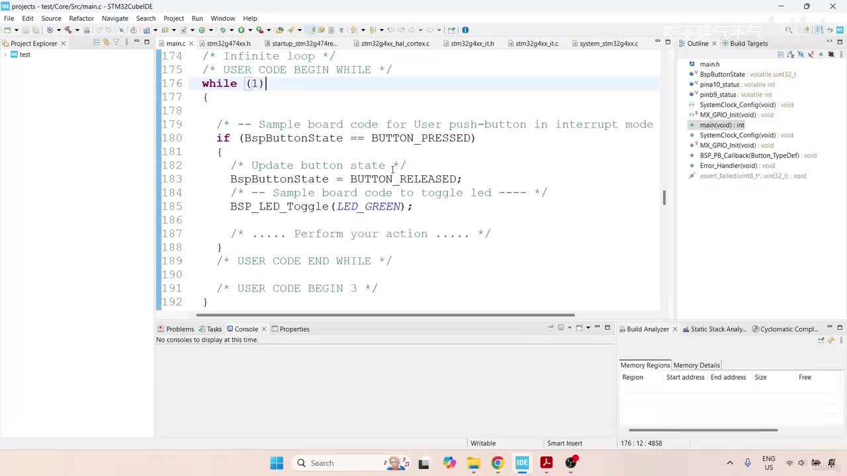
Task: Close the Project Explorer tab
Action: (64, 43)
